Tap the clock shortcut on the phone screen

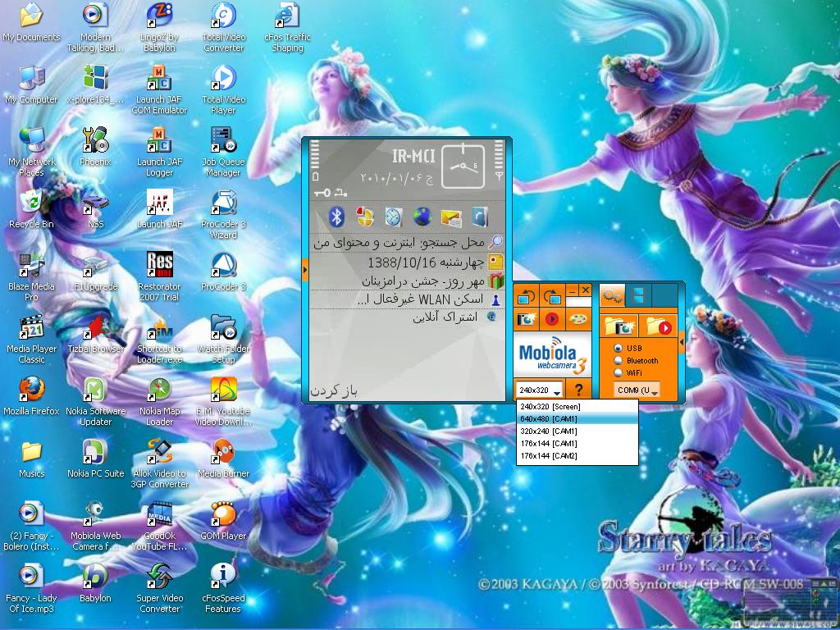point(393,217)
